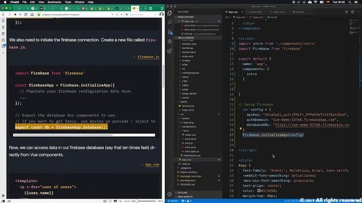Open Vivaldi settings gear at bottom left
Screen dimensions: 362x203
coord(3,196)
